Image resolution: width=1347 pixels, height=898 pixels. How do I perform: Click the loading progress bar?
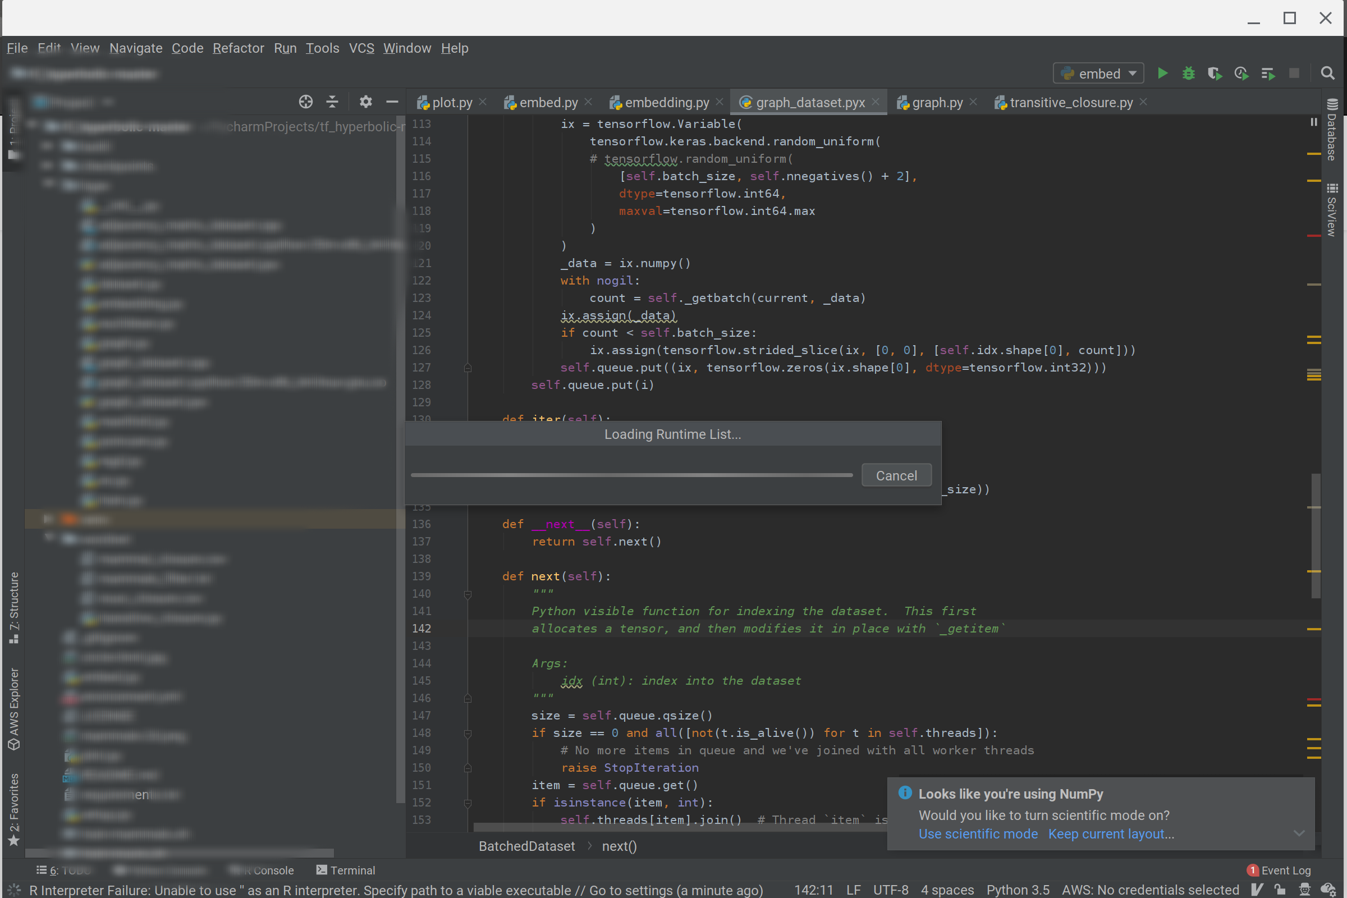point(631,475)
